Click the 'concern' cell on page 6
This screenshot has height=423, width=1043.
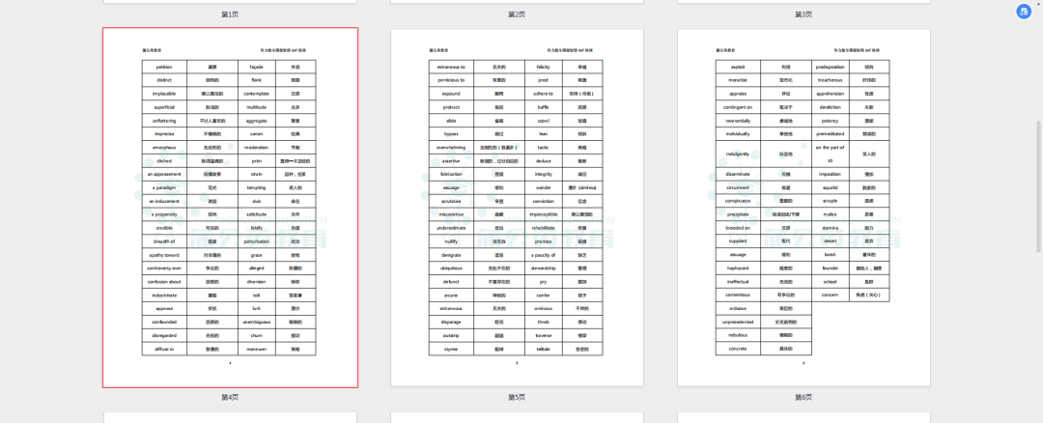click(x=830, y=294)
